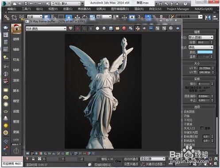
Task: Open the 渲染 plugin category
Action: [x=16, y=80]
